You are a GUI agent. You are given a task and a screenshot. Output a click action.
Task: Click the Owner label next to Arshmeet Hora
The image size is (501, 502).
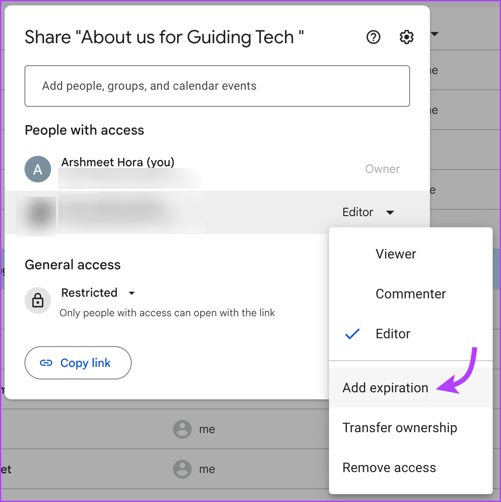382,169
